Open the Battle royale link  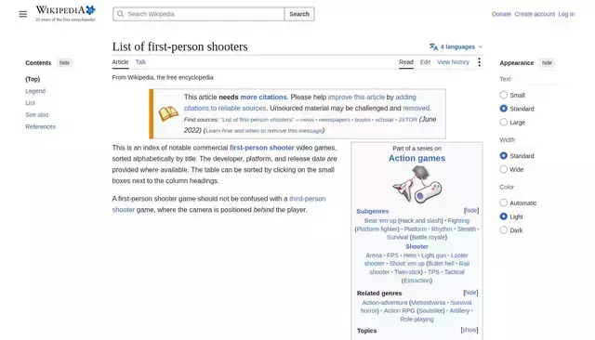(x=429, y=237)
